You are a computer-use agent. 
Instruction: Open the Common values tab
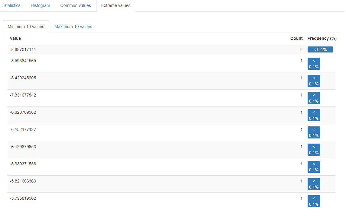(x=76, y=5)
